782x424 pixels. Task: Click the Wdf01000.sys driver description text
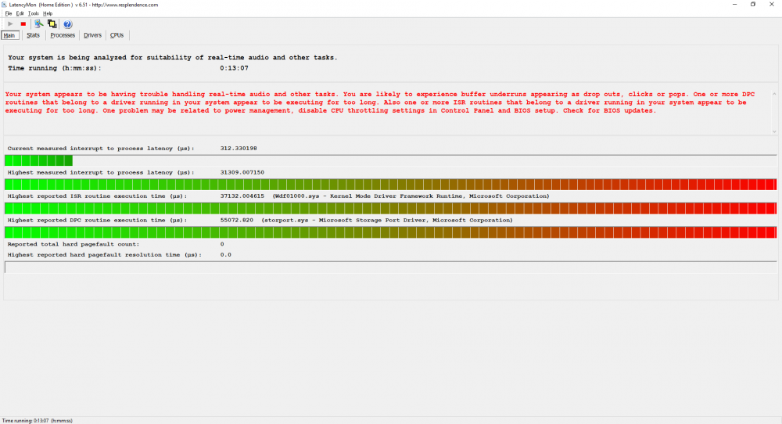(x=411, y=196)
